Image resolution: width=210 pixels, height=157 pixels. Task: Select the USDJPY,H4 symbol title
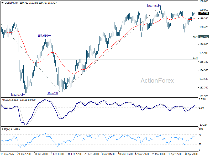coord(11,3)
